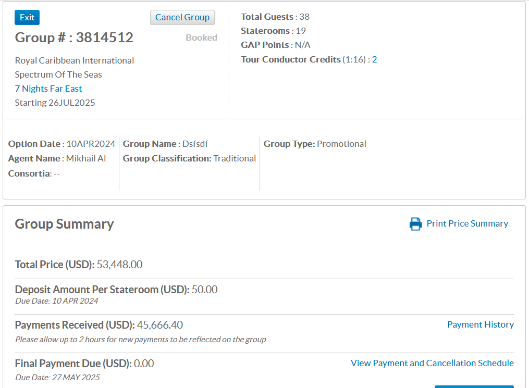Open Print Price Summary link
This screenshot has height=388, width=529.
pyautogui.click(x=468, y=223)
